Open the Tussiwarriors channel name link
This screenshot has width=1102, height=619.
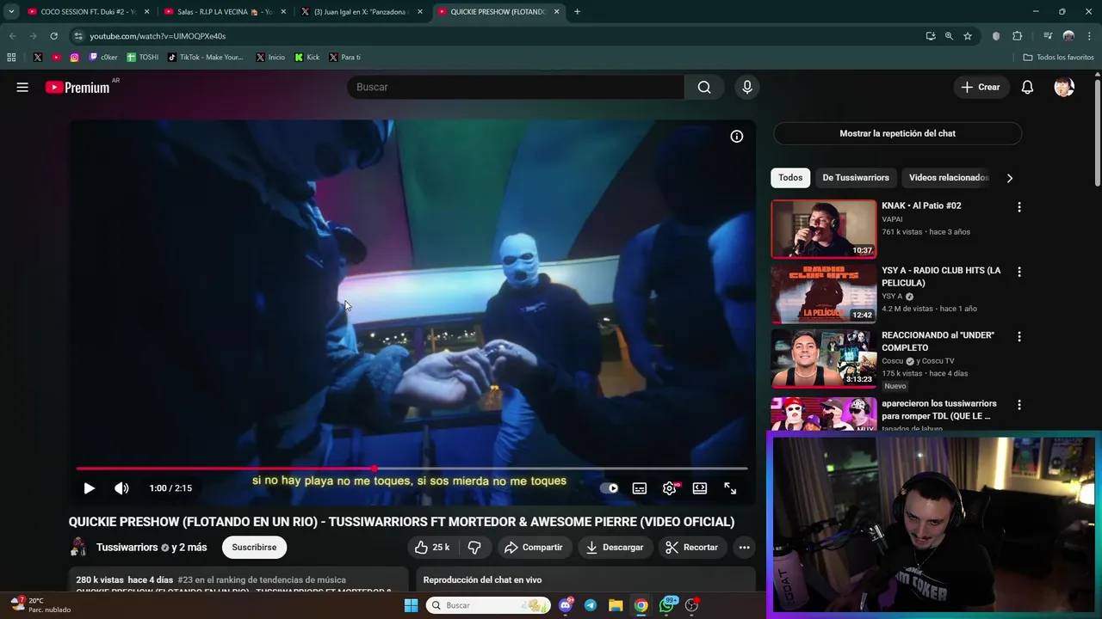click(x=127, y=548)
